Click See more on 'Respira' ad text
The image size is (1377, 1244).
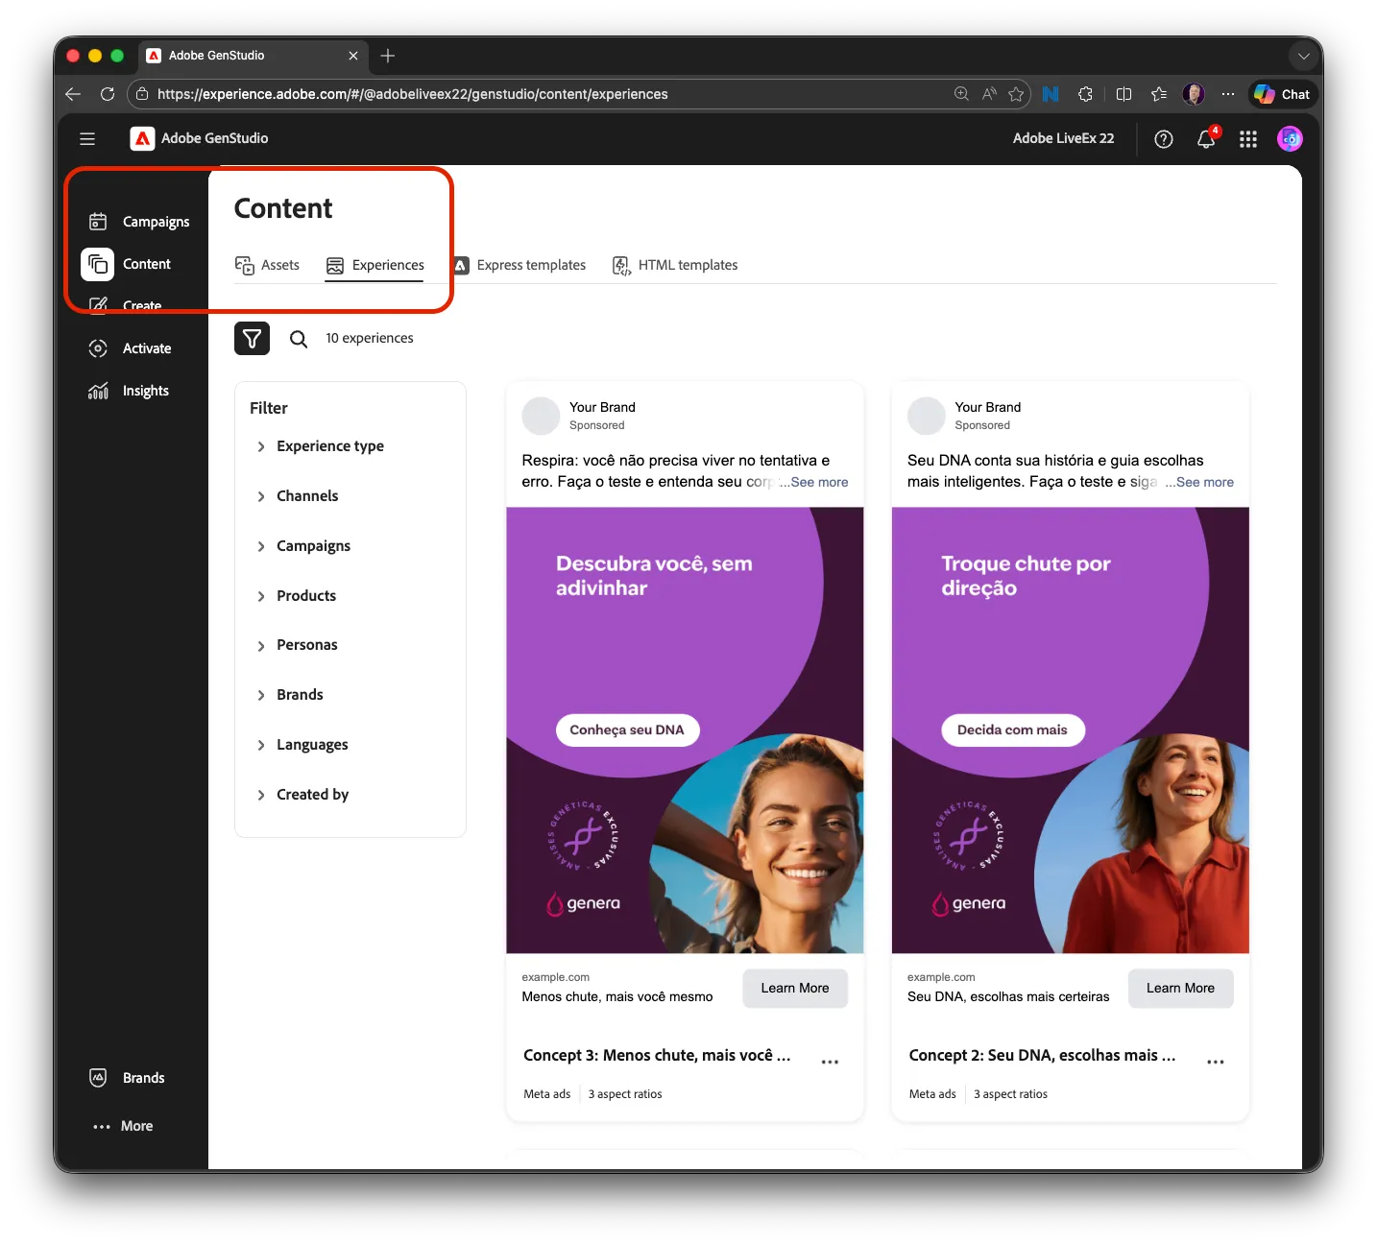pos(819,482)
